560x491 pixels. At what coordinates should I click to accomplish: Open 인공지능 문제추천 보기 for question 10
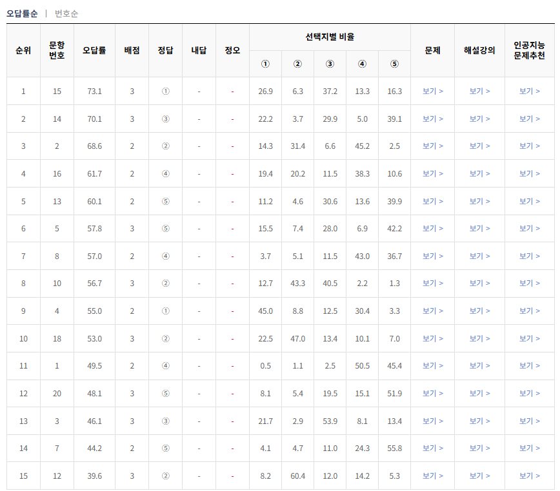point(530,284)
